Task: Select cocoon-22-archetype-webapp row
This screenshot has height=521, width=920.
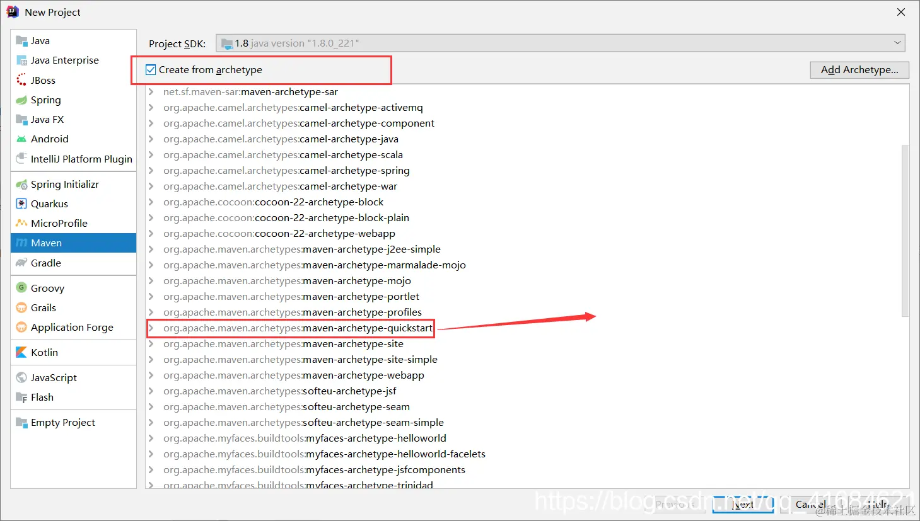Action: pyautogui.click(x=527, y=233)
